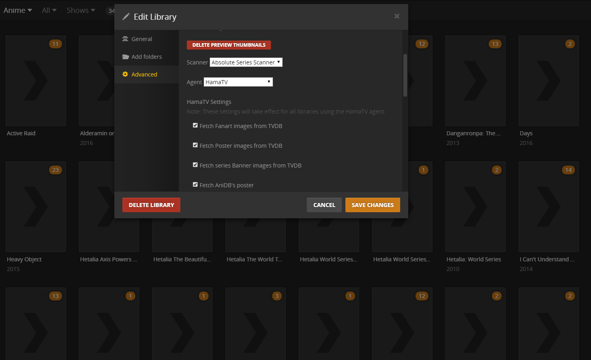This screenshot has height=360, width=591.
Task: Open the Hetalia: World Series 2010 poster
Action: (475, 207)
